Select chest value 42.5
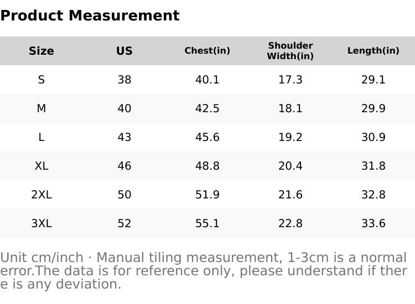 (x=207, y=108)
